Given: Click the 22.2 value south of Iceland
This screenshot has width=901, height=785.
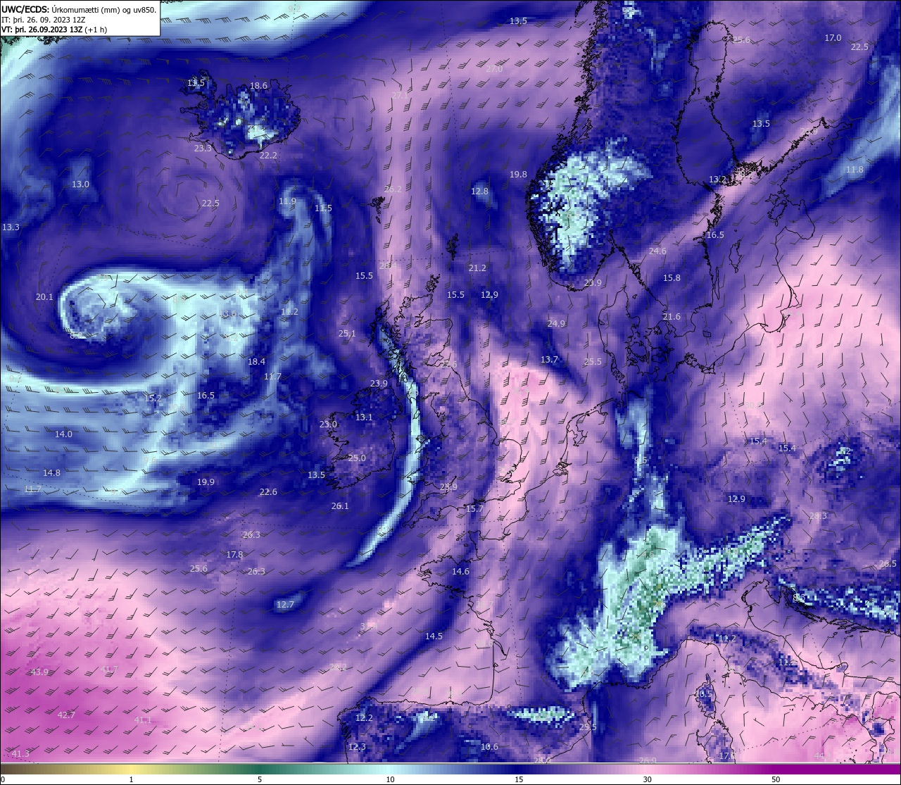Looking at the screenshot, I should tap(268, 155).
